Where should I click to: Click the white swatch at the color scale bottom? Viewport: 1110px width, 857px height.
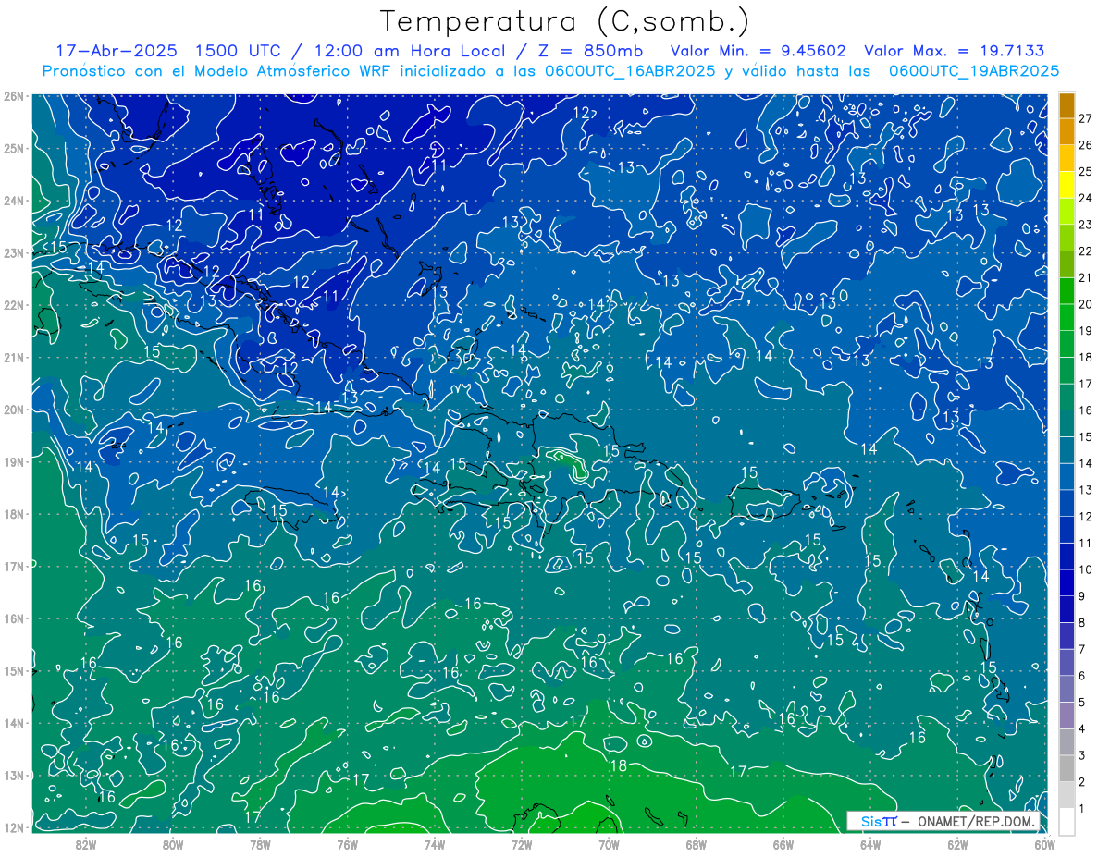coord(1067,821)
